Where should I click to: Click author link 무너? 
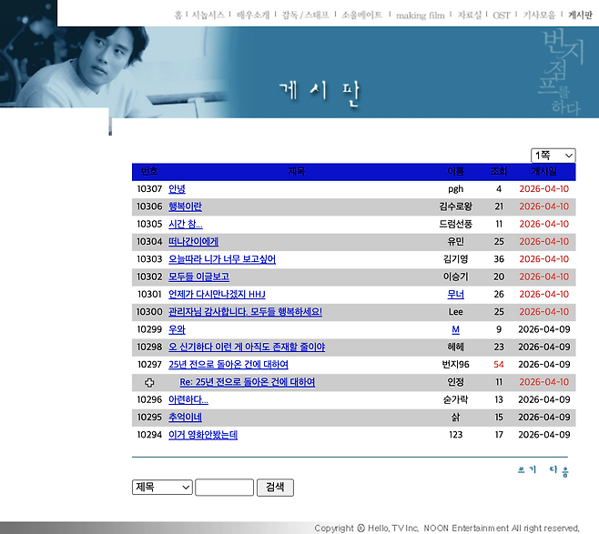(455, 295)
